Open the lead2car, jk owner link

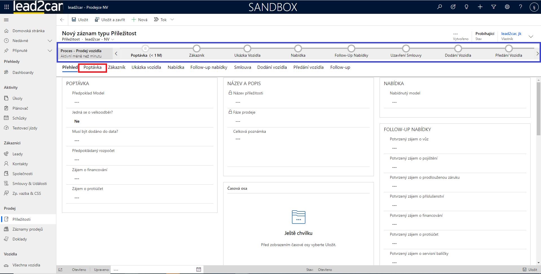point(511,34)
